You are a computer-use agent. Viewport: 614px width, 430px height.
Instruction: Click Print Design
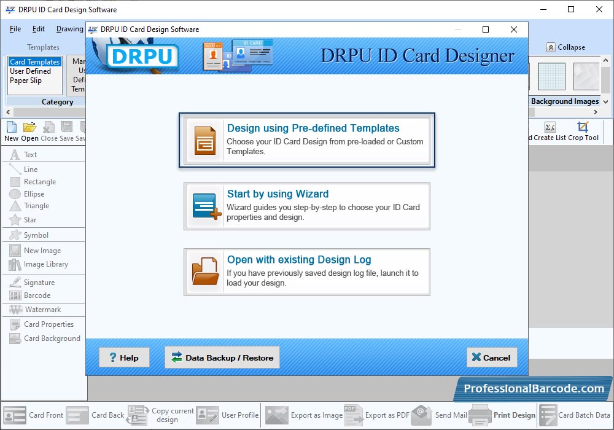pyautogui.click(x=502, y=415)
